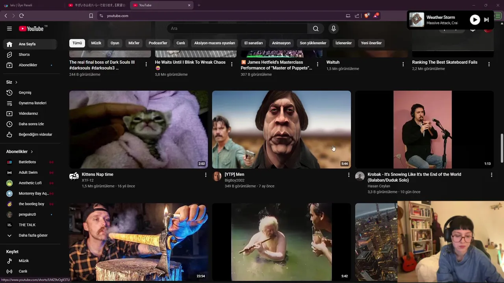Select the El sanatları chip
The image size is (504, 283).
[254, 43]
